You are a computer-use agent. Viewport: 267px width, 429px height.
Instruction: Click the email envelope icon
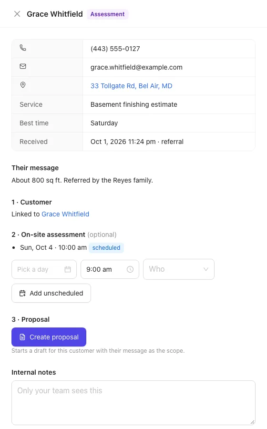point(23,66)
